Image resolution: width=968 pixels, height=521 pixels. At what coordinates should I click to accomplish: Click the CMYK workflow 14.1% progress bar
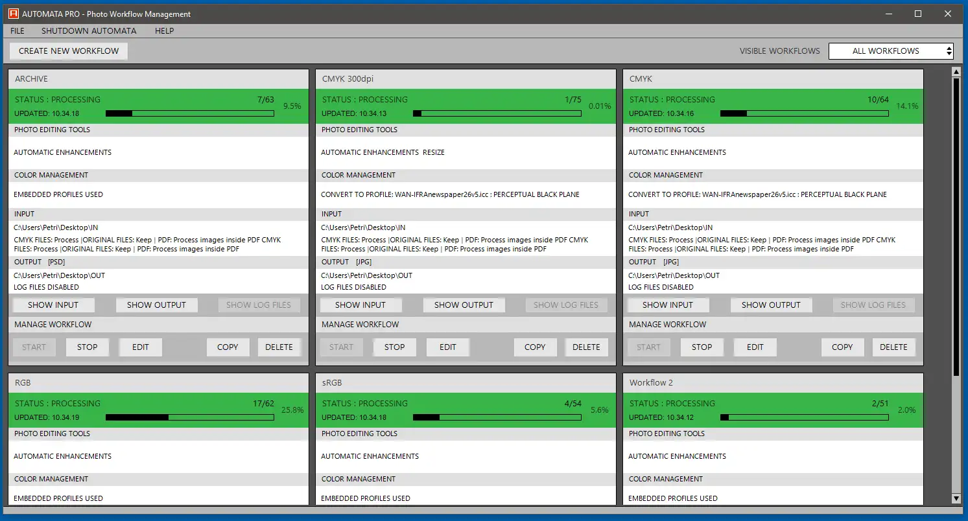pyautogui.click(x=805, y=113)
